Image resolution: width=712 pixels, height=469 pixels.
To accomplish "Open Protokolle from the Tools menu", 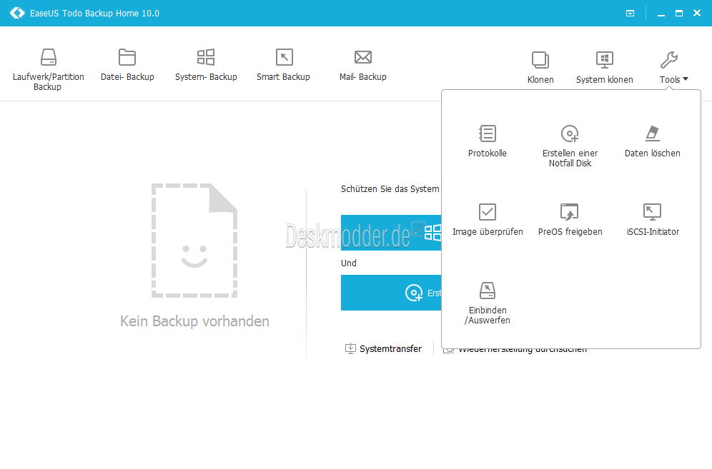I will 488,141.
